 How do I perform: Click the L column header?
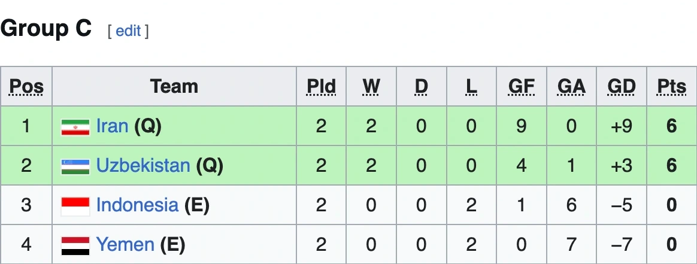[471, 87]
